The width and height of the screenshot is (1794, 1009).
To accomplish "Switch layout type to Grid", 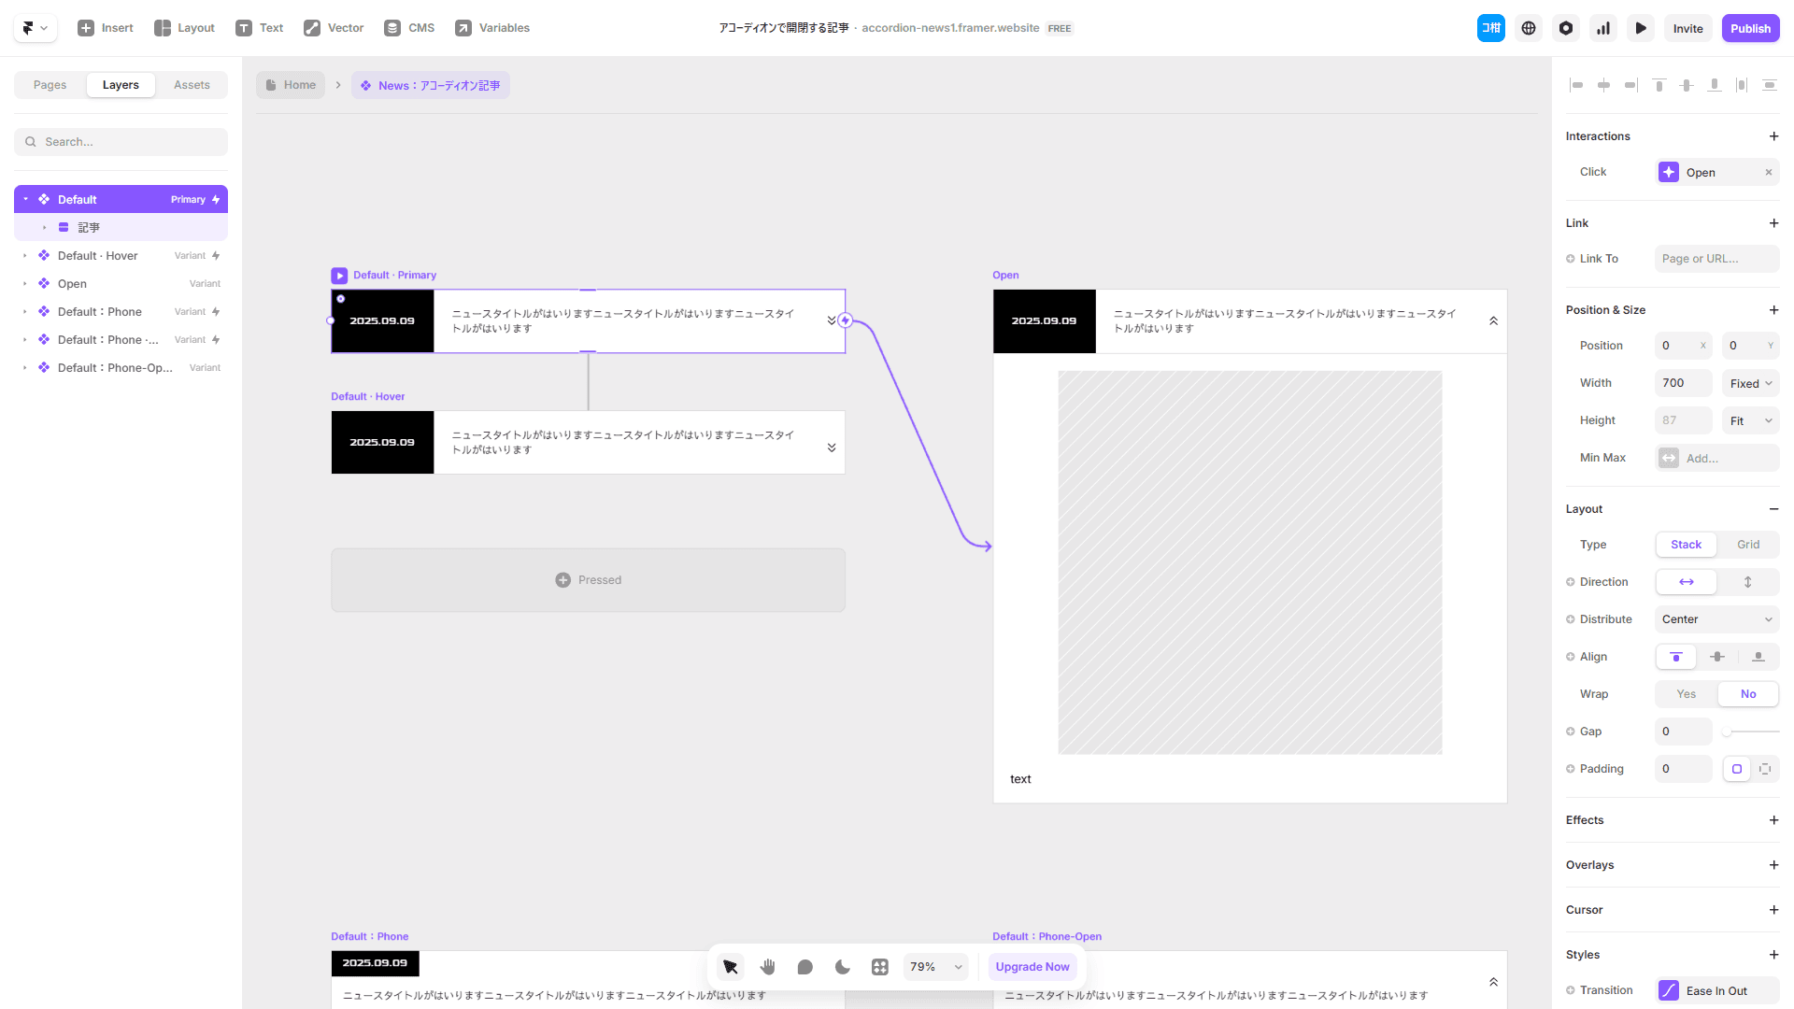I will (1747, 545).
